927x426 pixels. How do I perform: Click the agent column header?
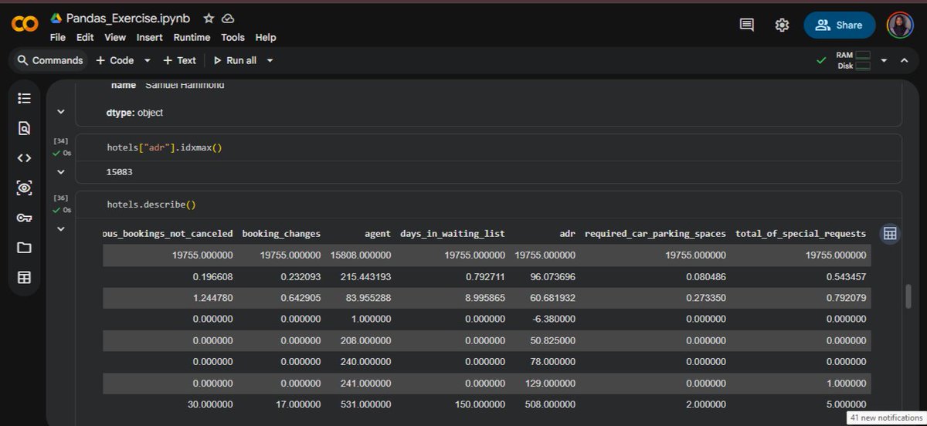(x=378, y=233)
